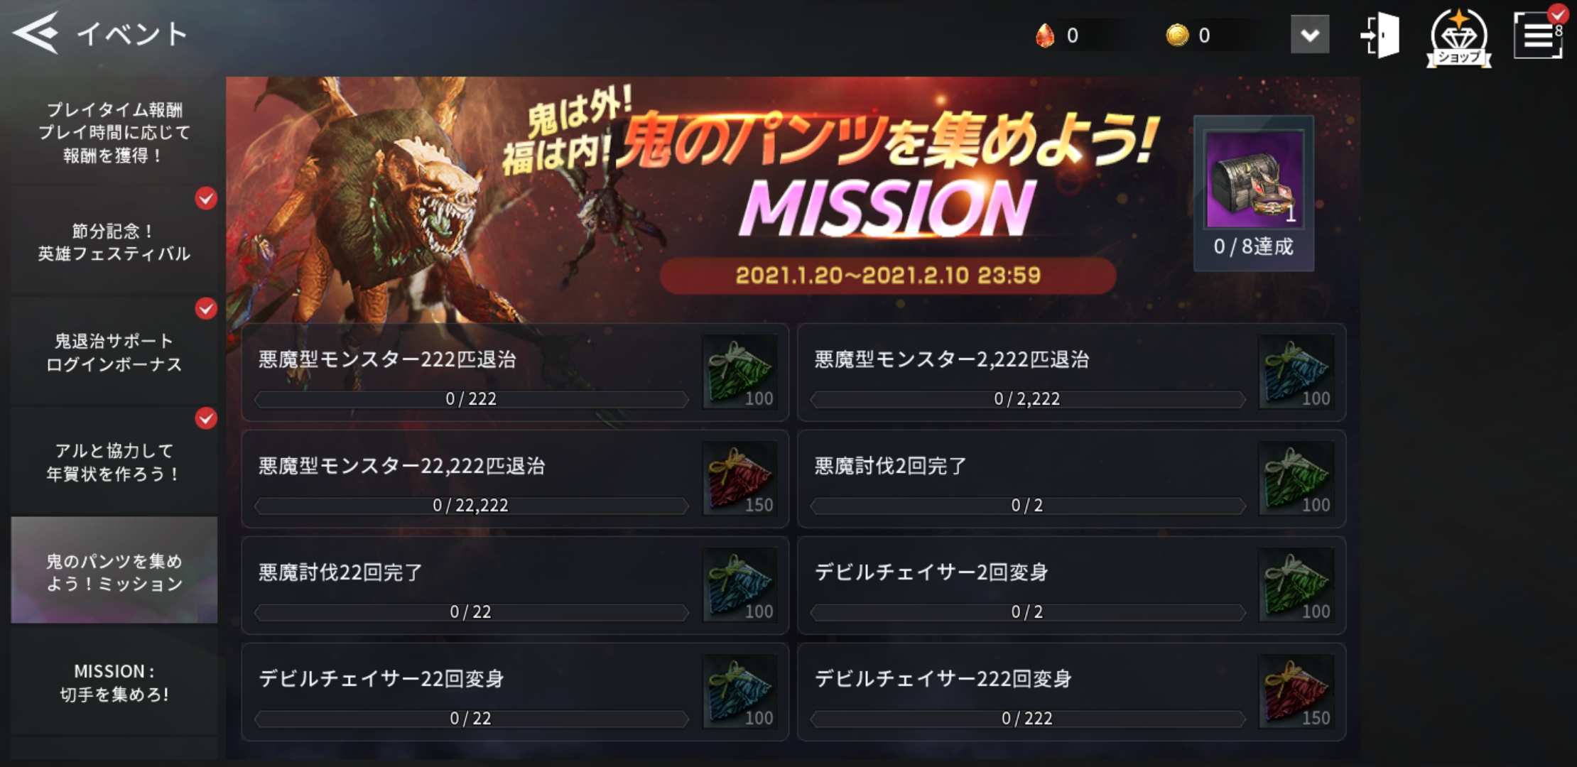This screenshot has height=767, width=1577.
Task: Open the プレイタイム報酬 event tab
Action: [114, 132]
